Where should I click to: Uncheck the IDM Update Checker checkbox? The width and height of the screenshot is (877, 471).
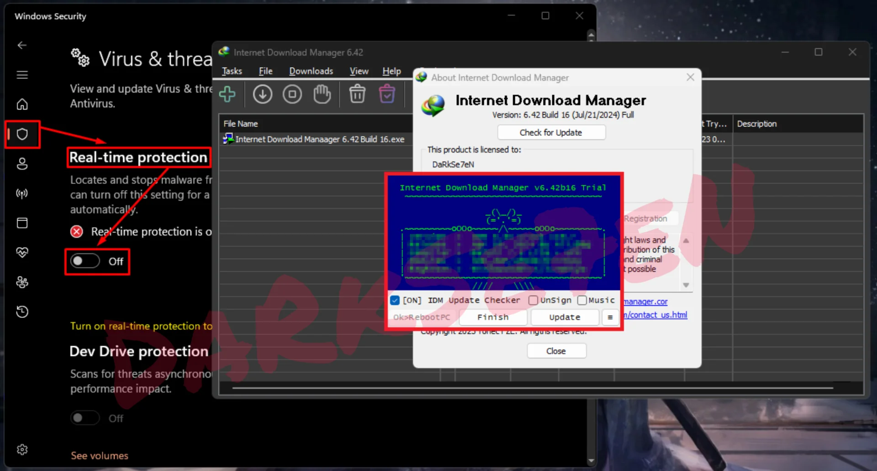[395, 300]
